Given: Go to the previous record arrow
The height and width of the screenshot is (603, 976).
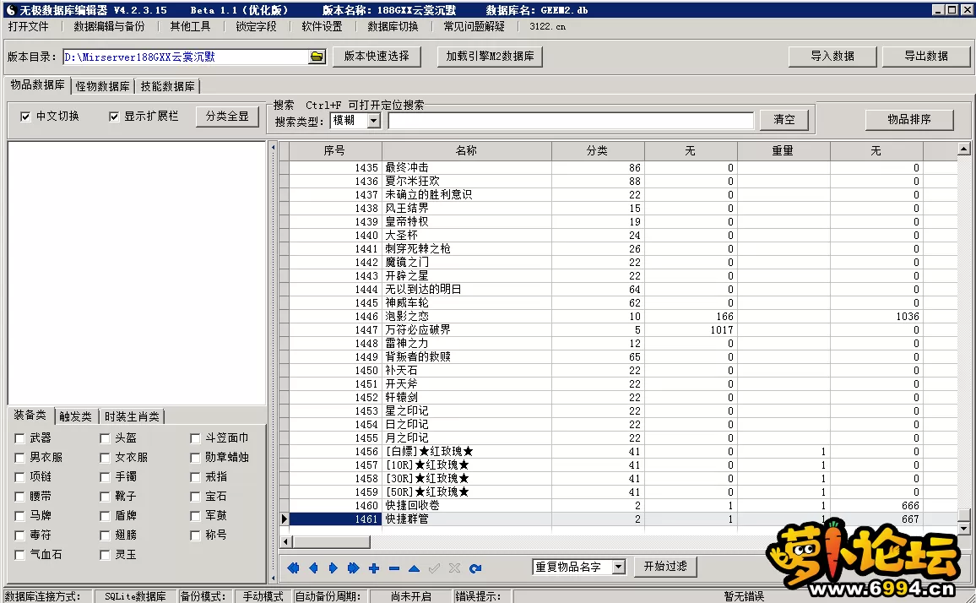Looking at the screenshot, I should pos(313,568).
